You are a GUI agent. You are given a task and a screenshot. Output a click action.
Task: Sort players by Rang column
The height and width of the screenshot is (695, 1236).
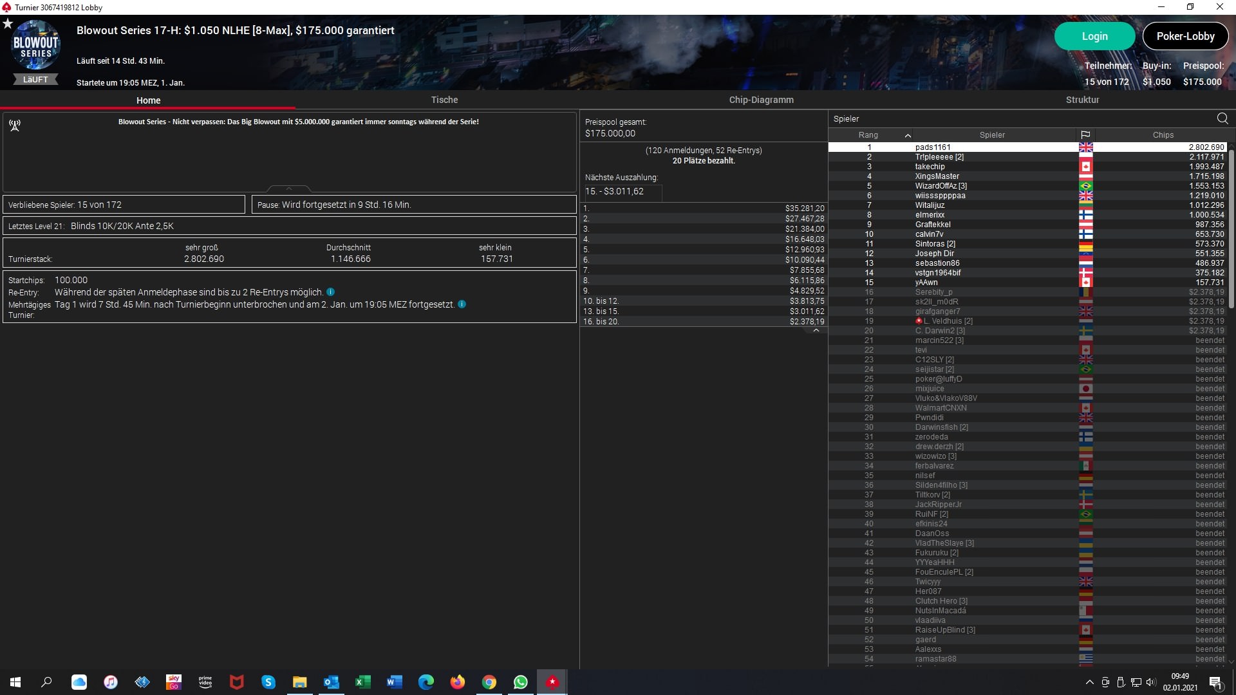[x=868, y=135]
